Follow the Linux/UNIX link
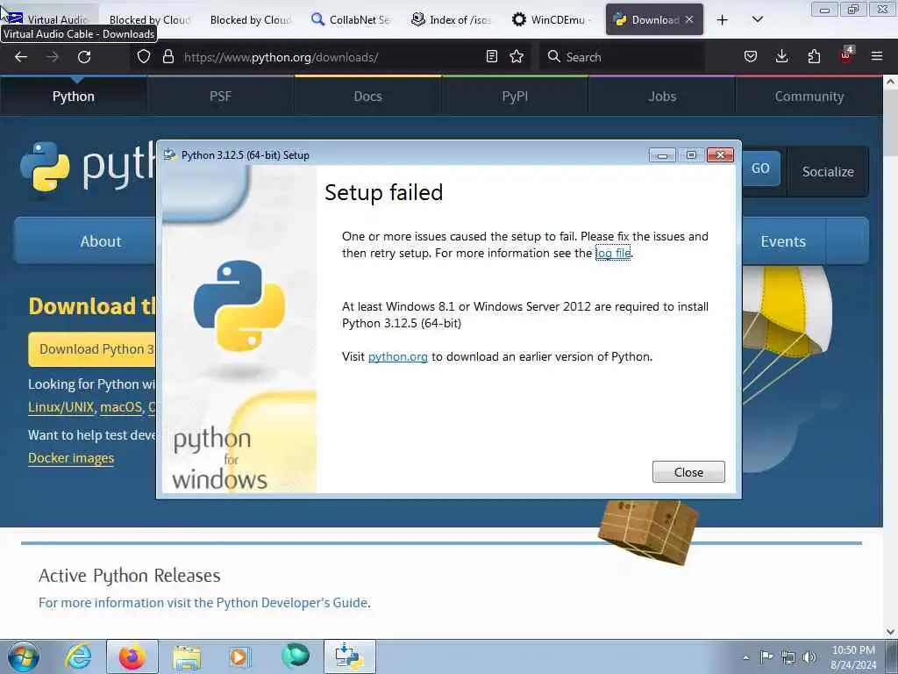This screenshot has height=674, width=898. (x=61, y=407)
